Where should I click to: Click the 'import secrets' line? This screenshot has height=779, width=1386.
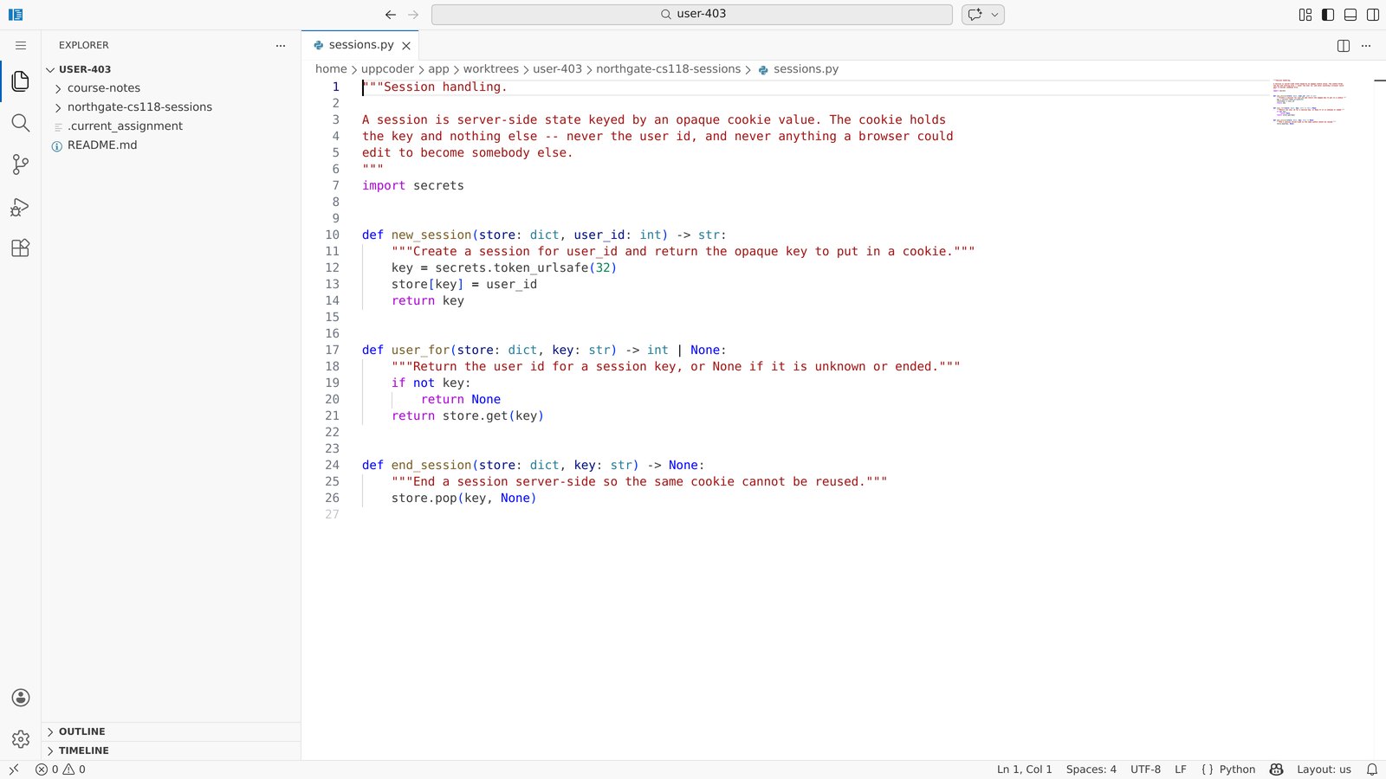pos(413,185)
